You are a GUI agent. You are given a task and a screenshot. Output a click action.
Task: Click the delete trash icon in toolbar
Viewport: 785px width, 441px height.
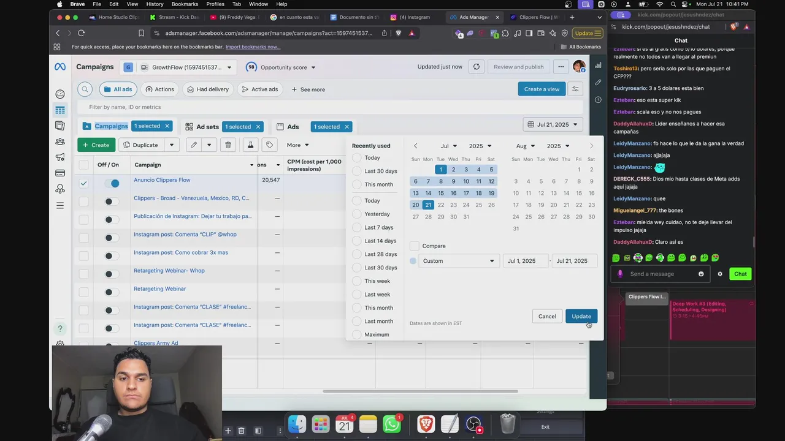click(x=228, y=145)
